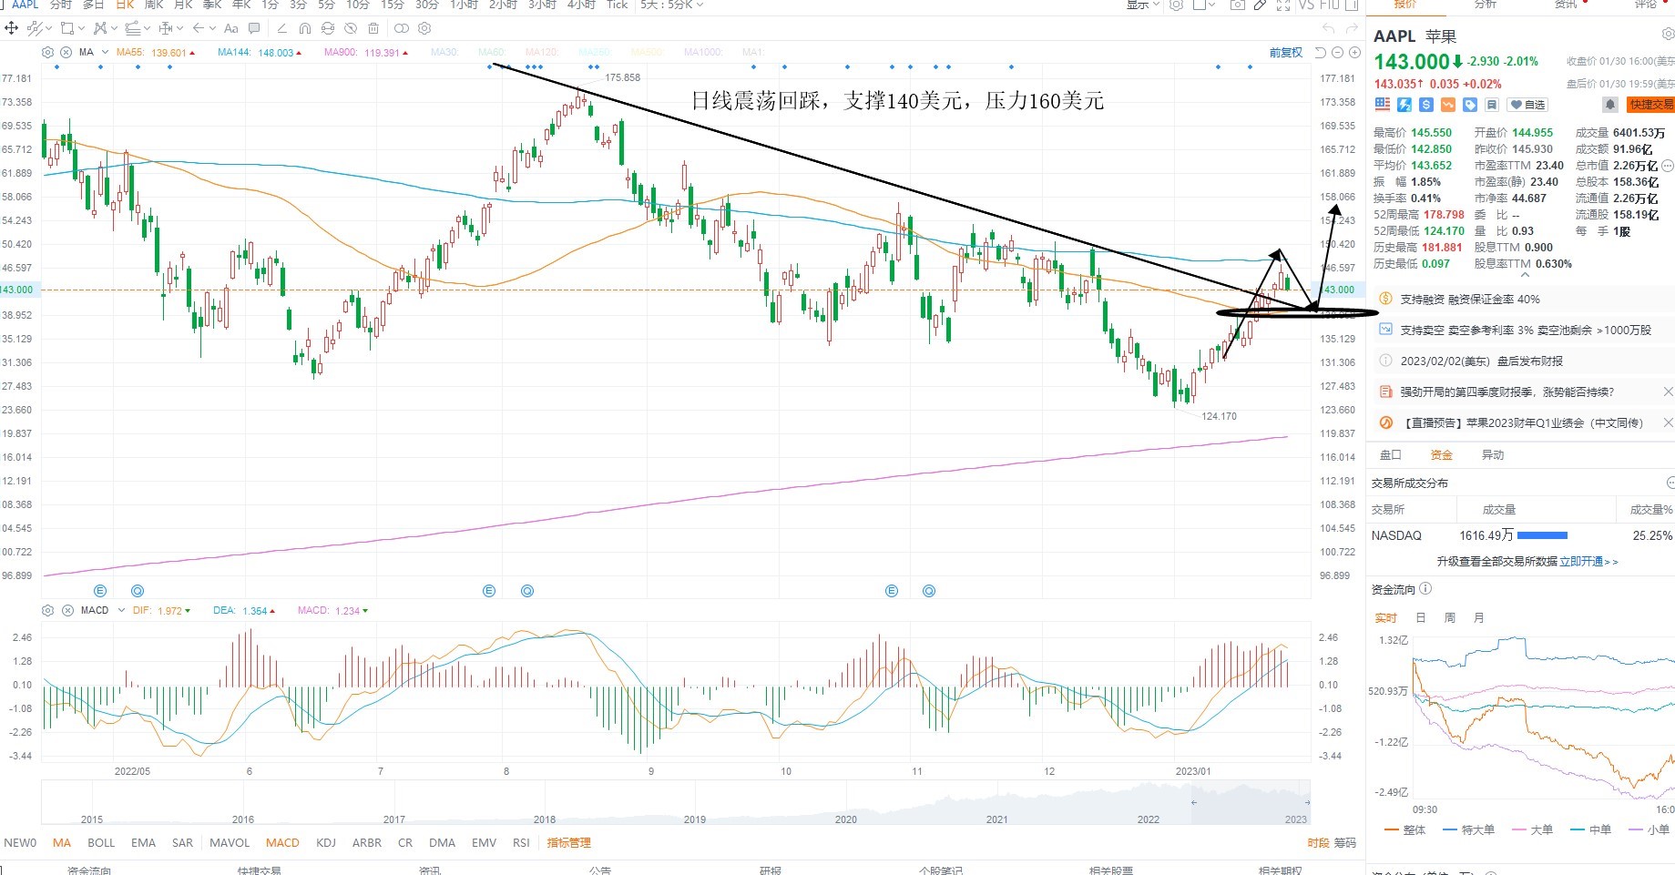Open the 立即开通 upgrade link
This screenshot has width=1675, height=875.
1588,562
